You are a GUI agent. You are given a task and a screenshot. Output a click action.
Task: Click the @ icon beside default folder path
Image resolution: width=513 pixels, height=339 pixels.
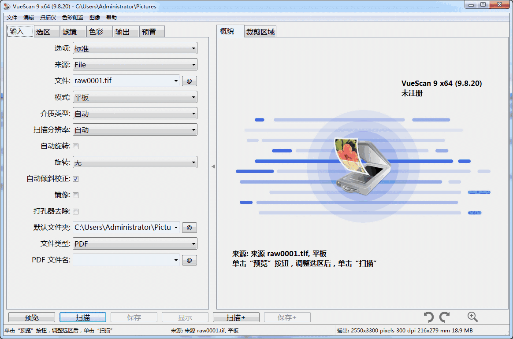pos(189,227)
